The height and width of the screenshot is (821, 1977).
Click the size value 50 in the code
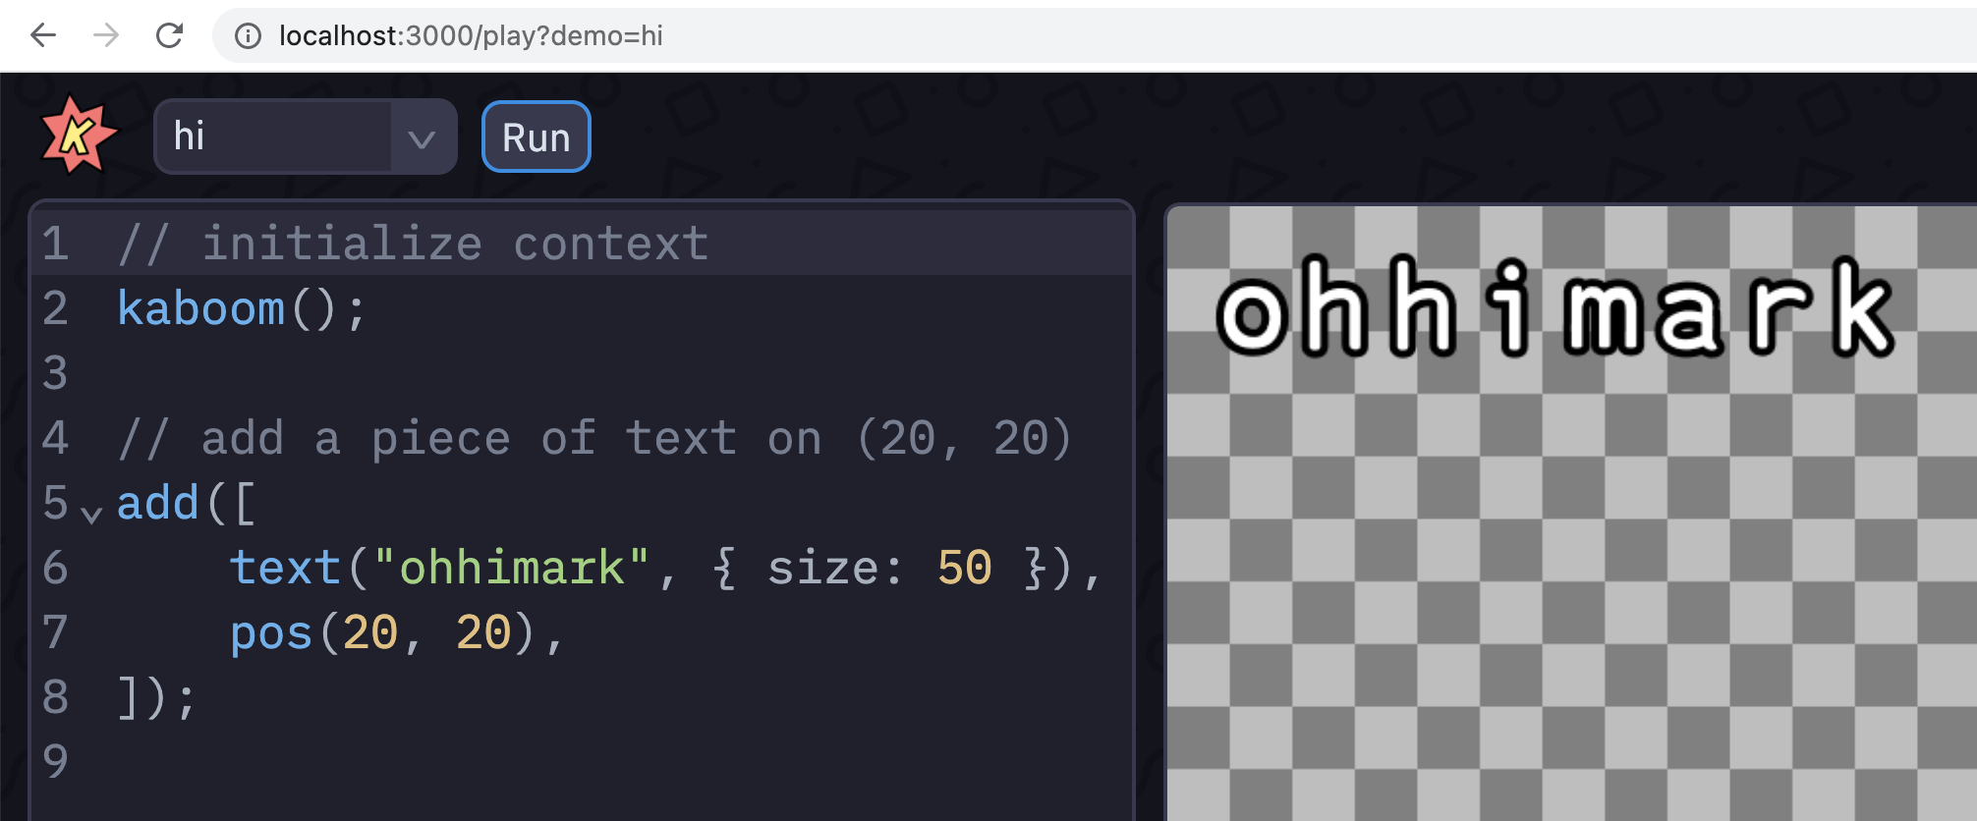pos(965,568)
